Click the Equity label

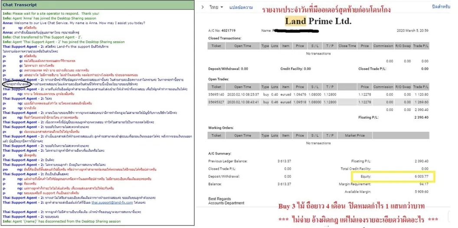click(x=366, y=177)
